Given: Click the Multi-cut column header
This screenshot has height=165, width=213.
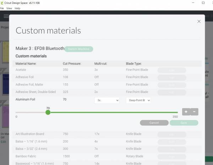Looking at the screenshot, I should [101, 64].
